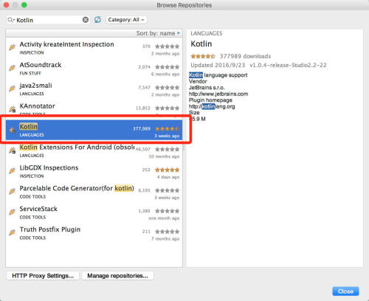The height and width of the screenshot is (301, 369).
Task: Select icon for Parcelable Code Generator
Action: tap(13, 191)
